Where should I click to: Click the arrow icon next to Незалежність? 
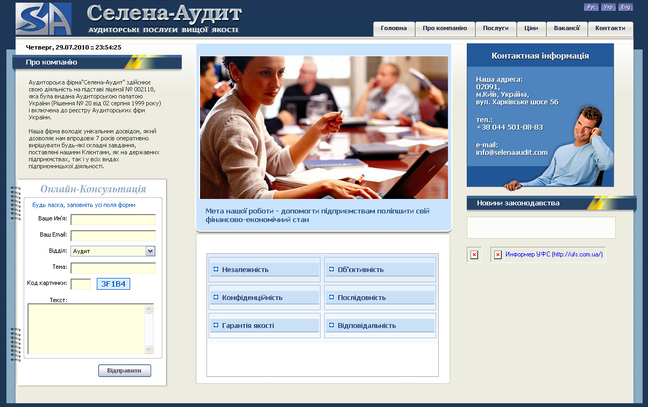pyautogui.click(x=216, y=269)
